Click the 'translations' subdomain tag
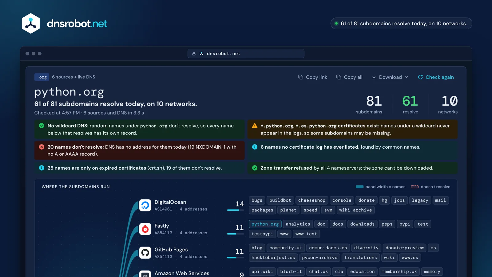The height and width of the screenshot is (277, 492). [x=361, y=258]
